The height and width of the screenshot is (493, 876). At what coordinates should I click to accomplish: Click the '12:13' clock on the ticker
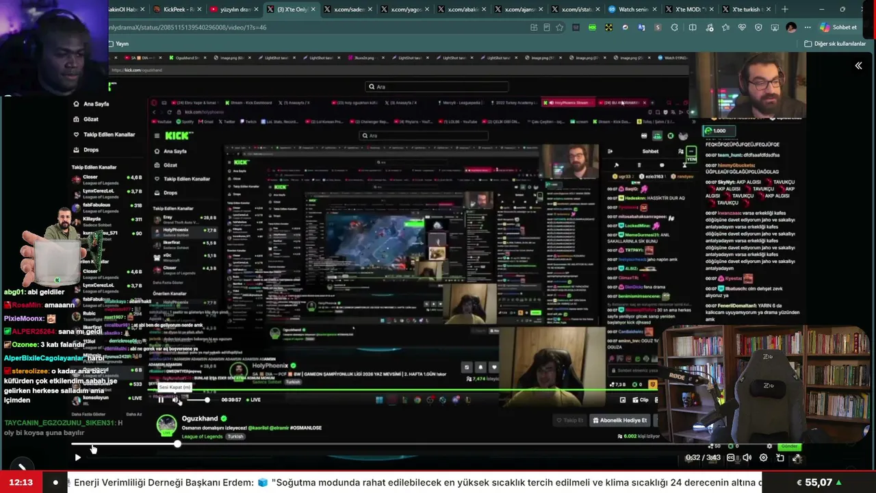click(21, 483)
